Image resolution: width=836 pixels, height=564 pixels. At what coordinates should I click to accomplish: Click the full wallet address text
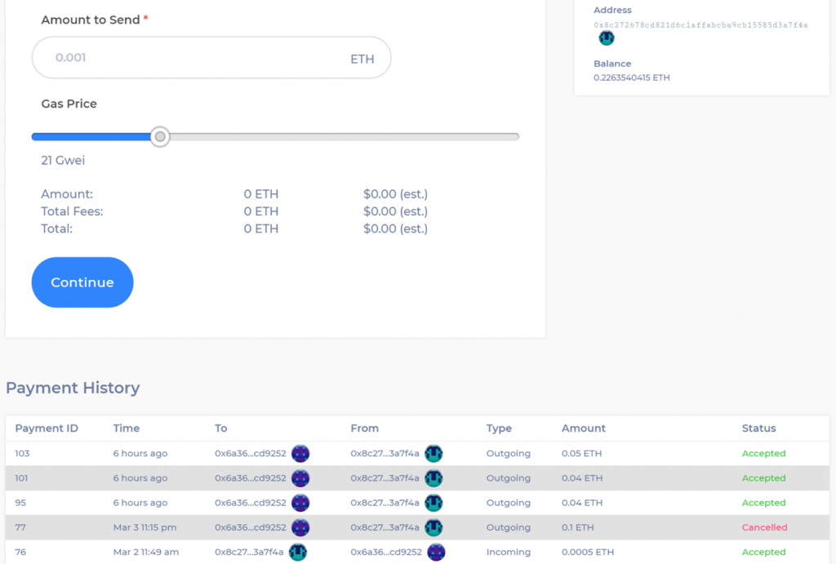tap(700, 25)
